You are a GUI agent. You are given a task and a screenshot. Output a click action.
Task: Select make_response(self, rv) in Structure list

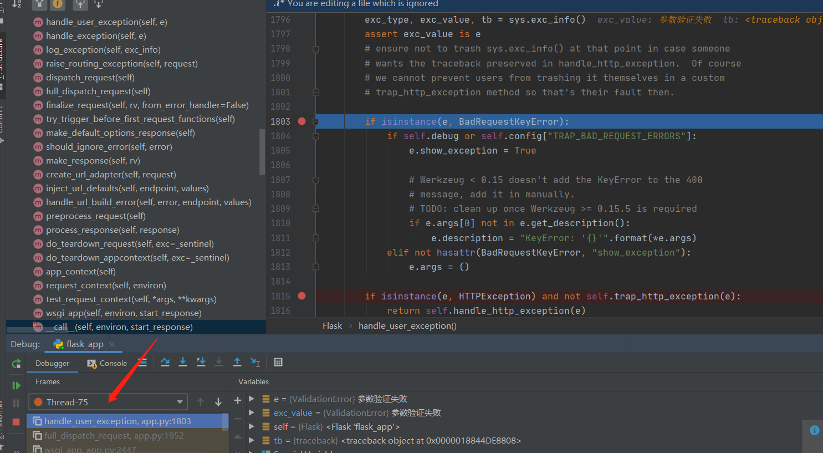93,161
